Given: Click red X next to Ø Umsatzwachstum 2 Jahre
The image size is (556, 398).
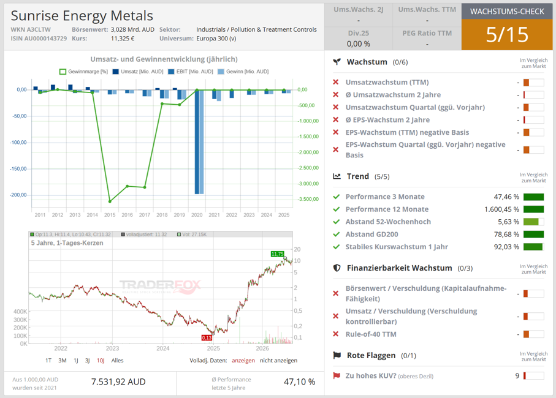Looking at the screenshot, I should pos(336,94).
